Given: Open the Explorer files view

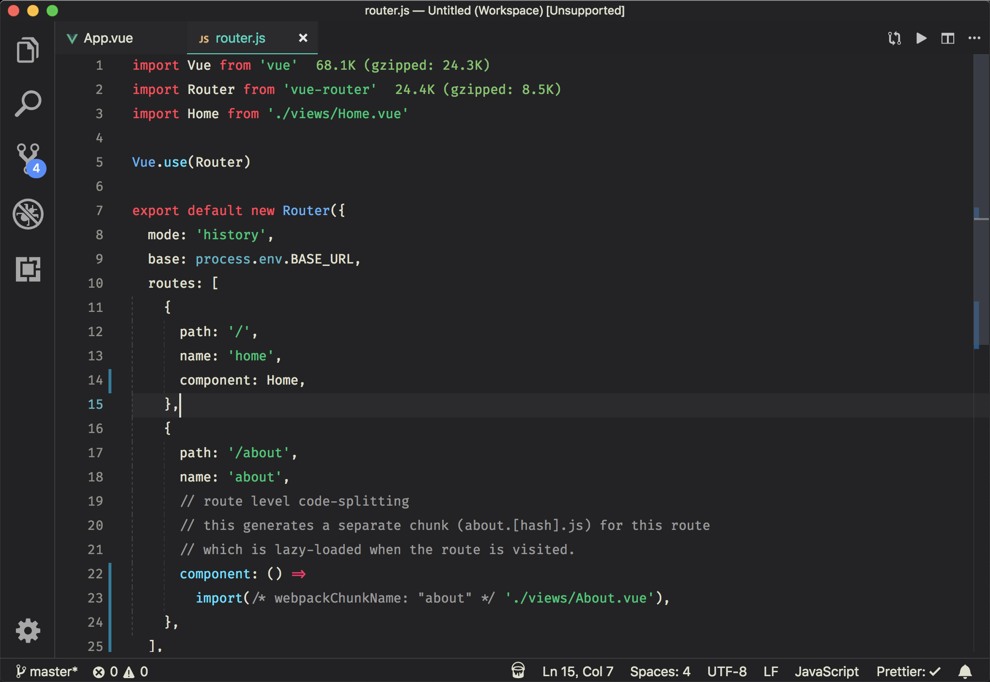Looking at the screenshot, I should point(28,50).
